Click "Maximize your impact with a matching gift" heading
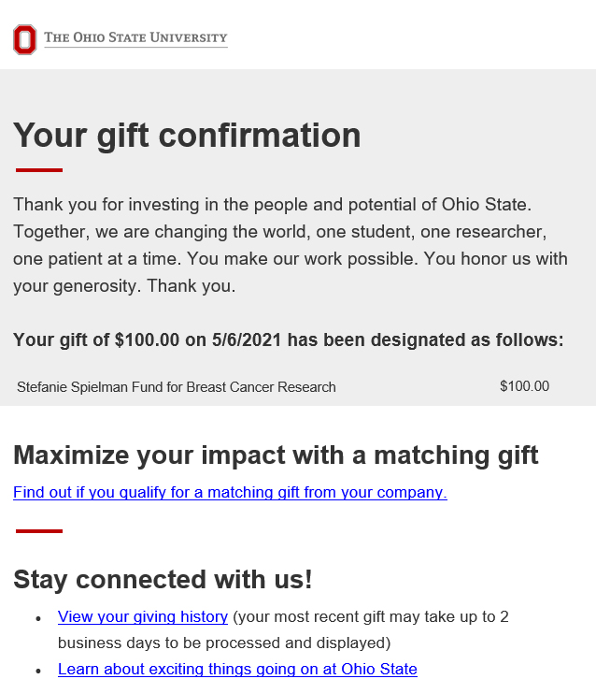Image resolution: width=596 pixels, height=679 pixels. click(x=276, y=455)
